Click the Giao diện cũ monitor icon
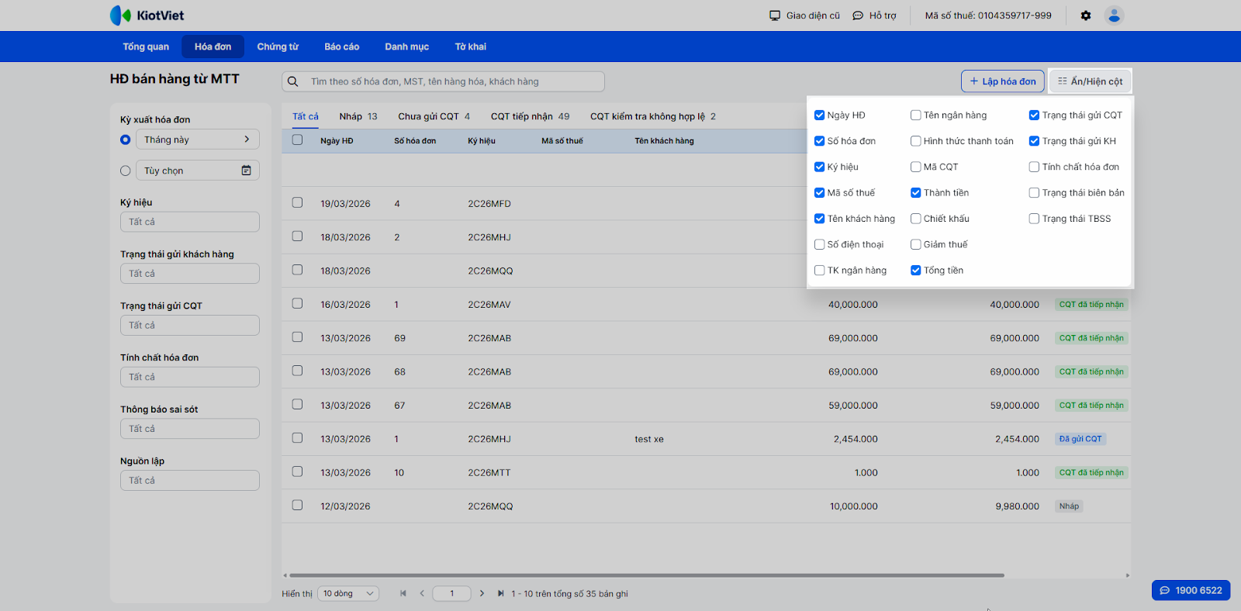Viewport: 1241px width, 611px height. coord(774,16)
